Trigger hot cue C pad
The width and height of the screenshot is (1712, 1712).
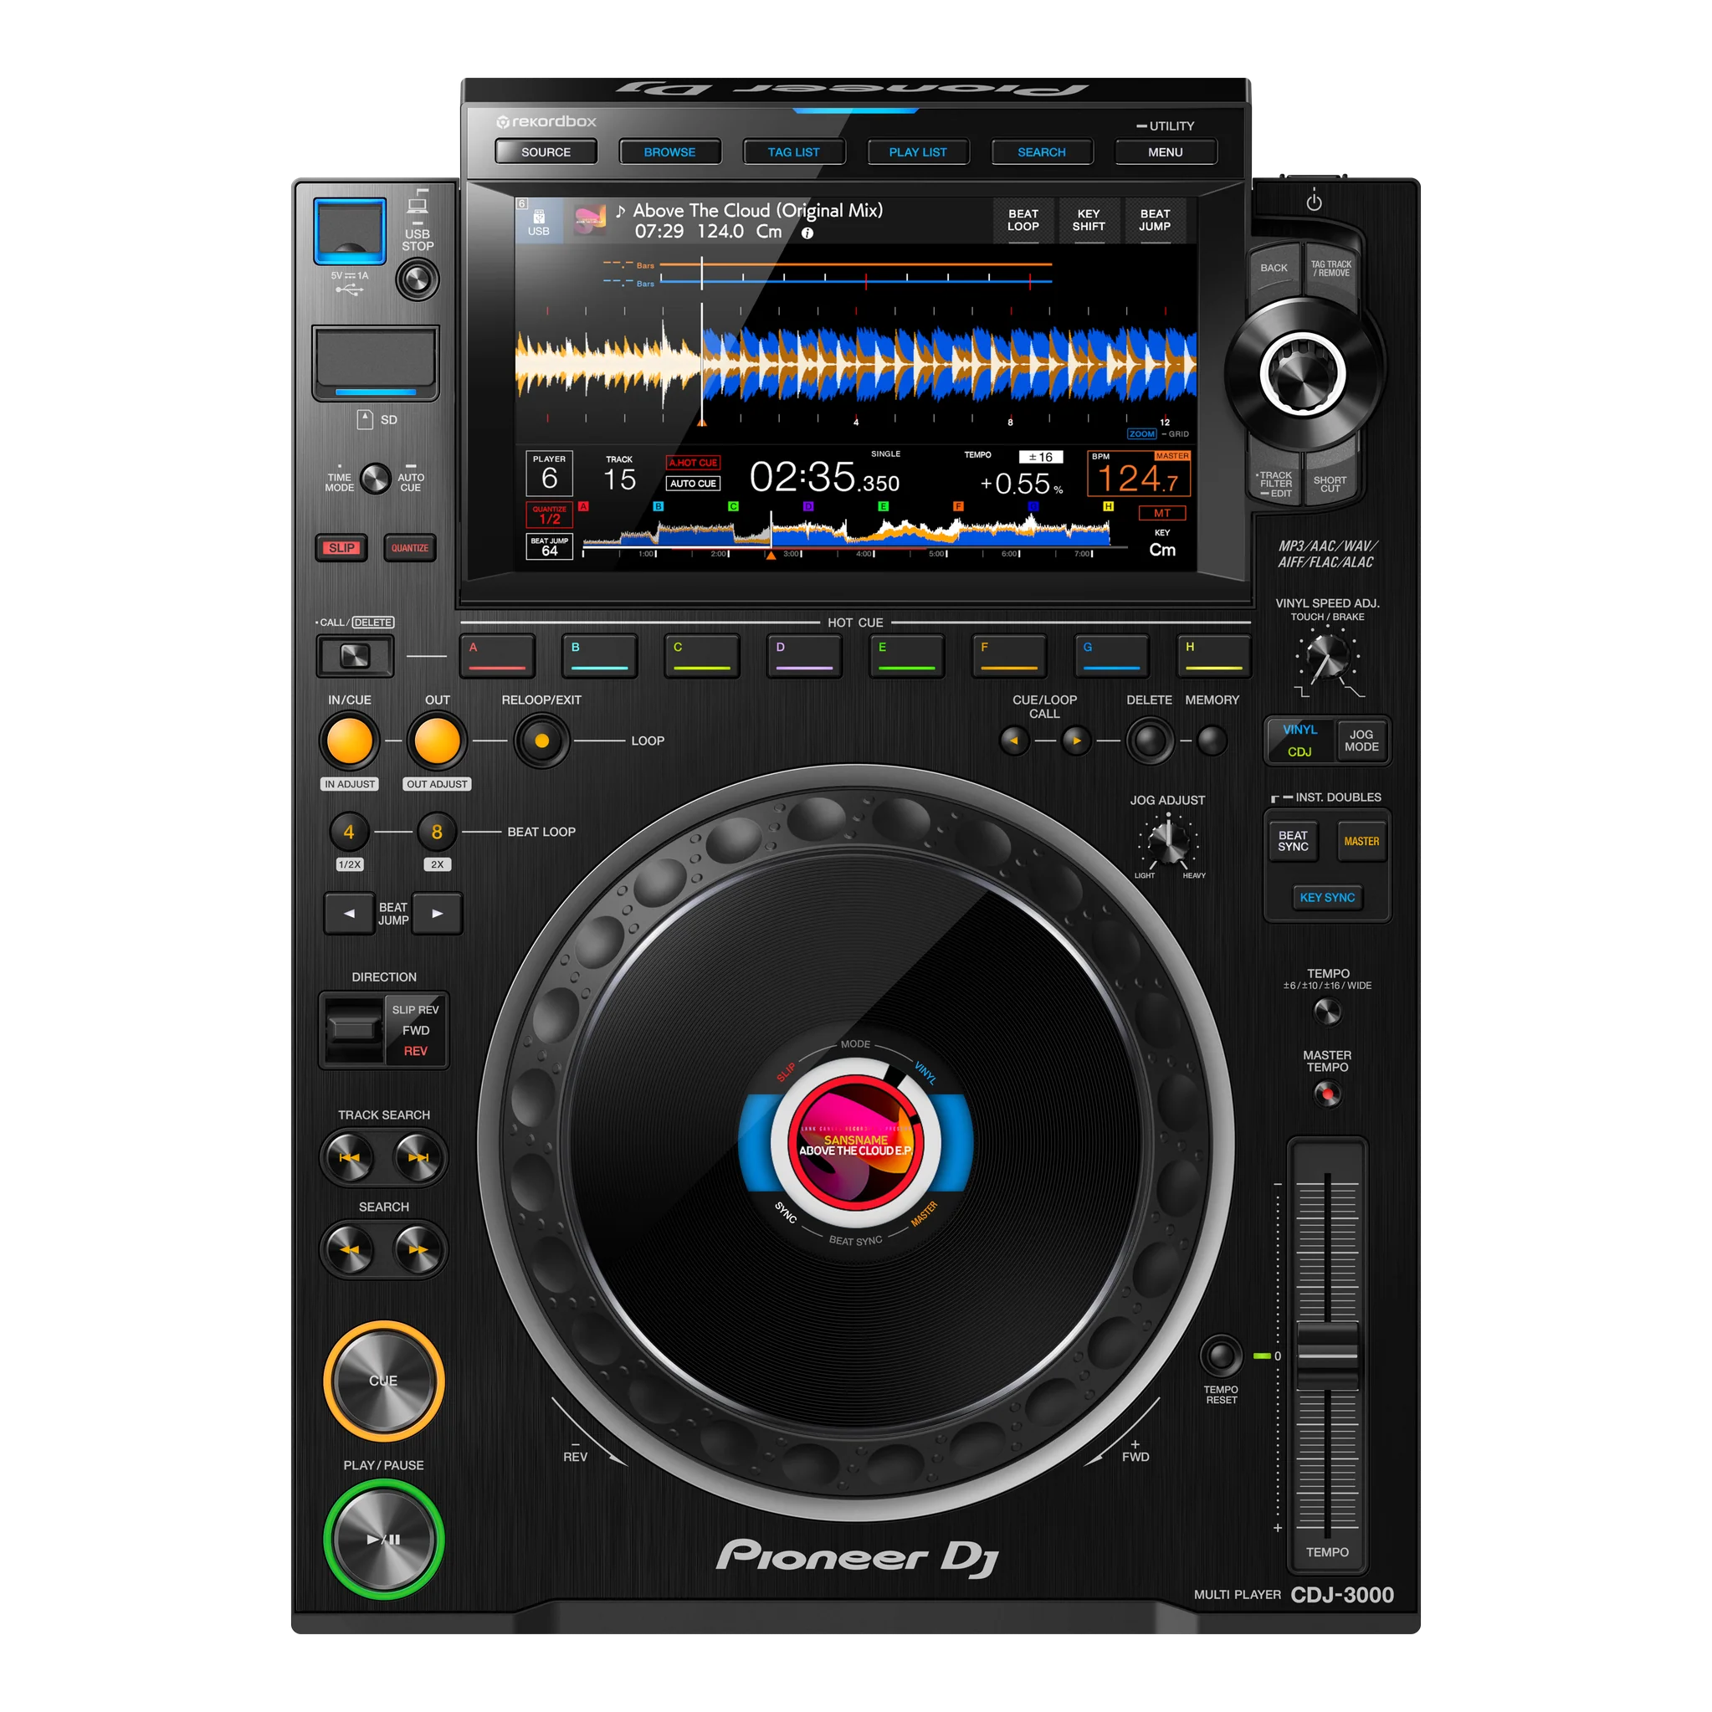pos(702,656)
